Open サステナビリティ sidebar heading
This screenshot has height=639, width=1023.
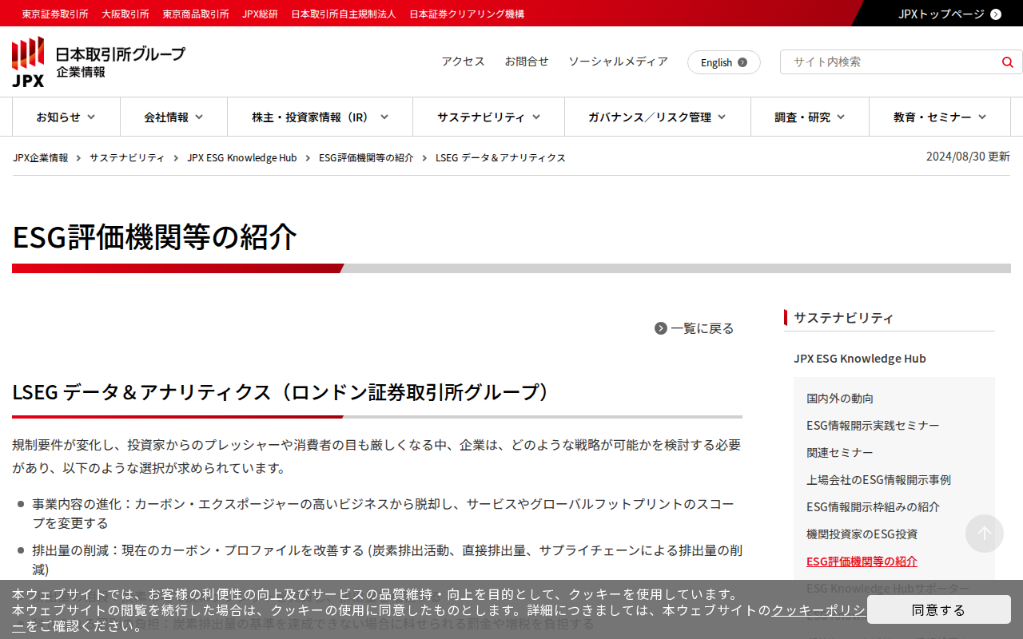[x=843, y=317]
